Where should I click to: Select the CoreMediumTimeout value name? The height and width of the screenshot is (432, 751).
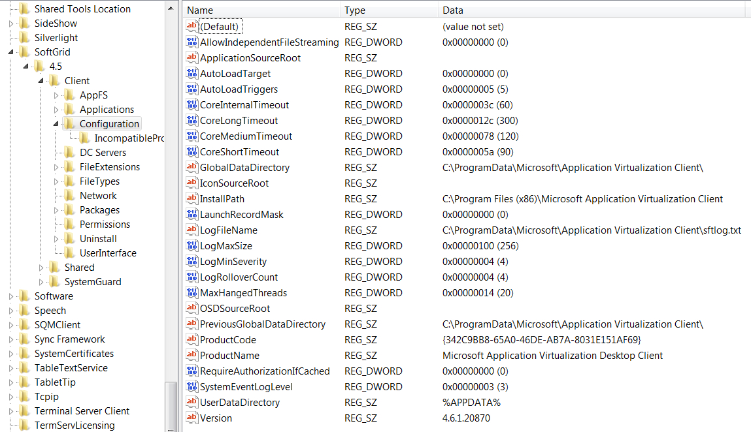246,136
